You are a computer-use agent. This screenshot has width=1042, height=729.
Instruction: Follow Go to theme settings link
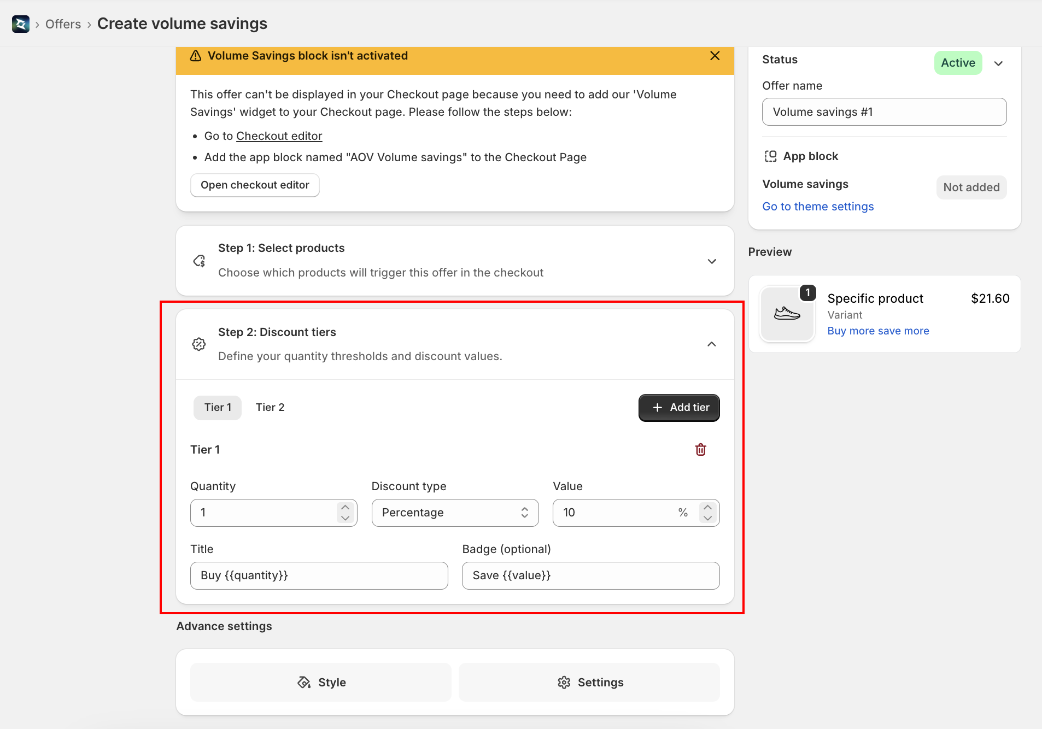(818, 207)
